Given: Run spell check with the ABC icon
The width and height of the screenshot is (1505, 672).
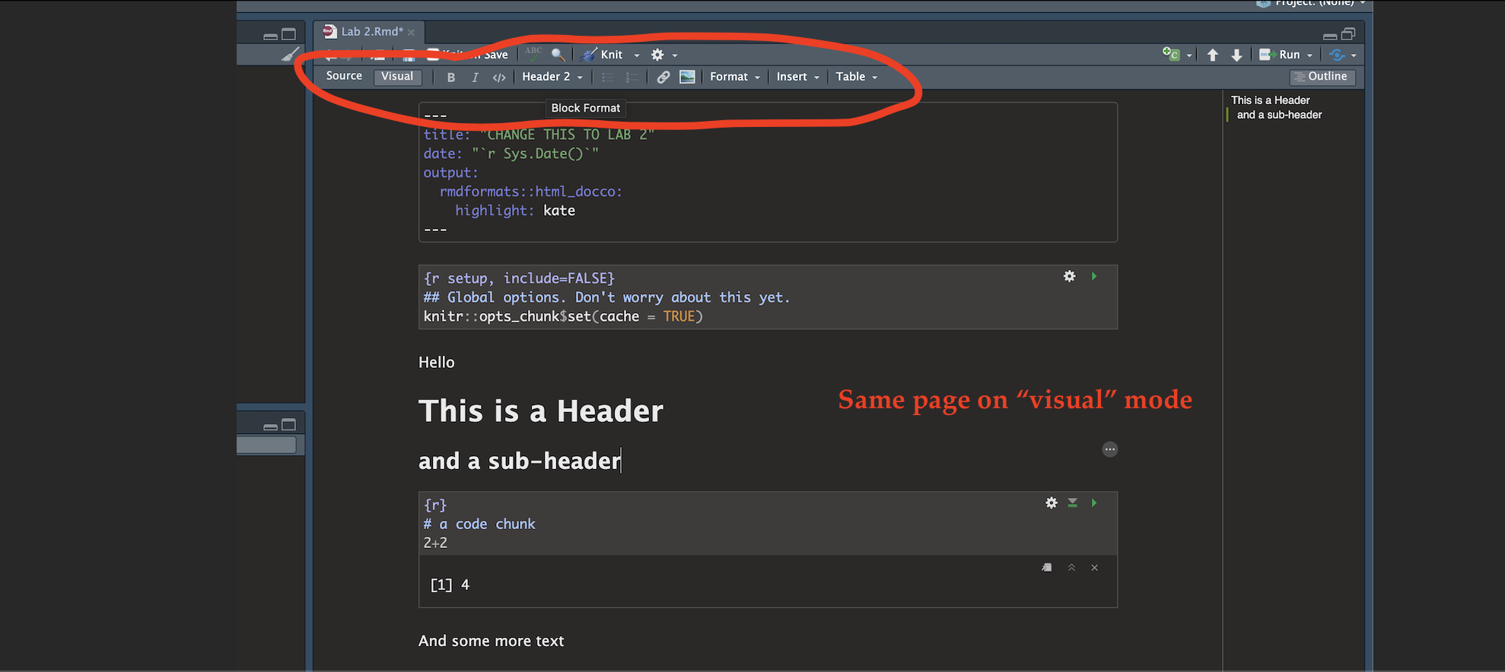Looking at the screenshot, I should coord(534,54).
